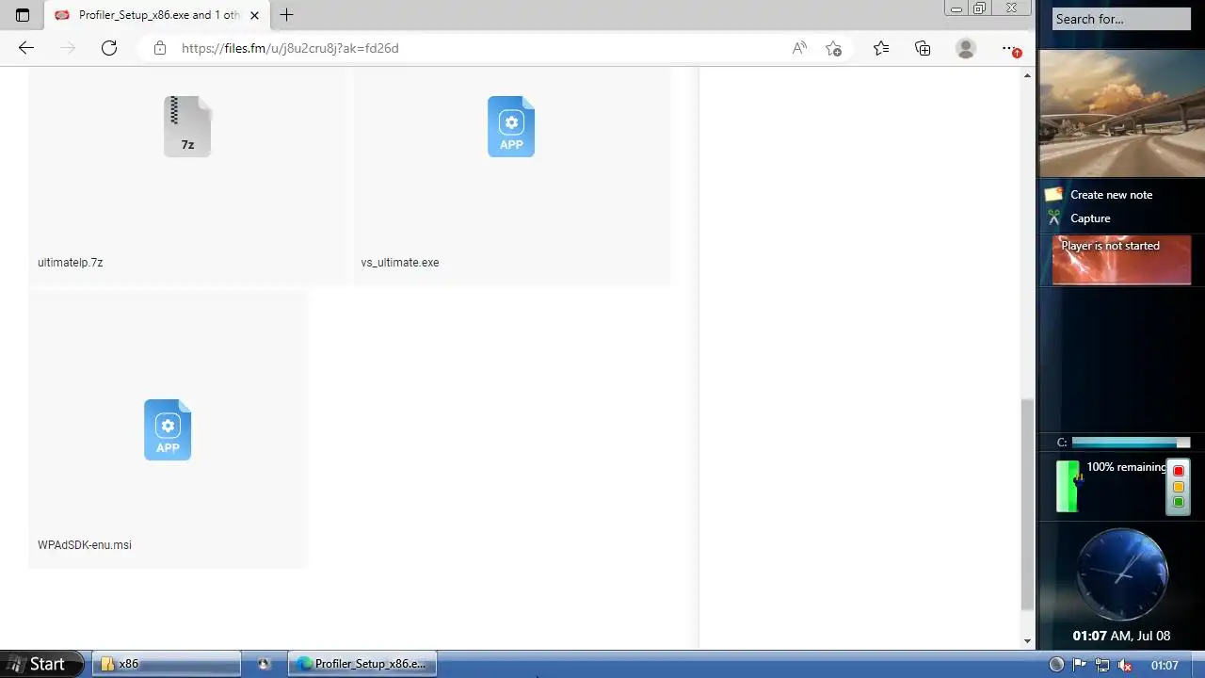View site info via the lock icon

159,48
